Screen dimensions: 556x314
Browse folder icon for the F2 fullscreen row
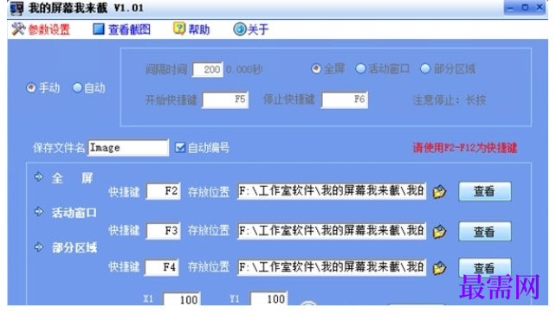point(440,191)
